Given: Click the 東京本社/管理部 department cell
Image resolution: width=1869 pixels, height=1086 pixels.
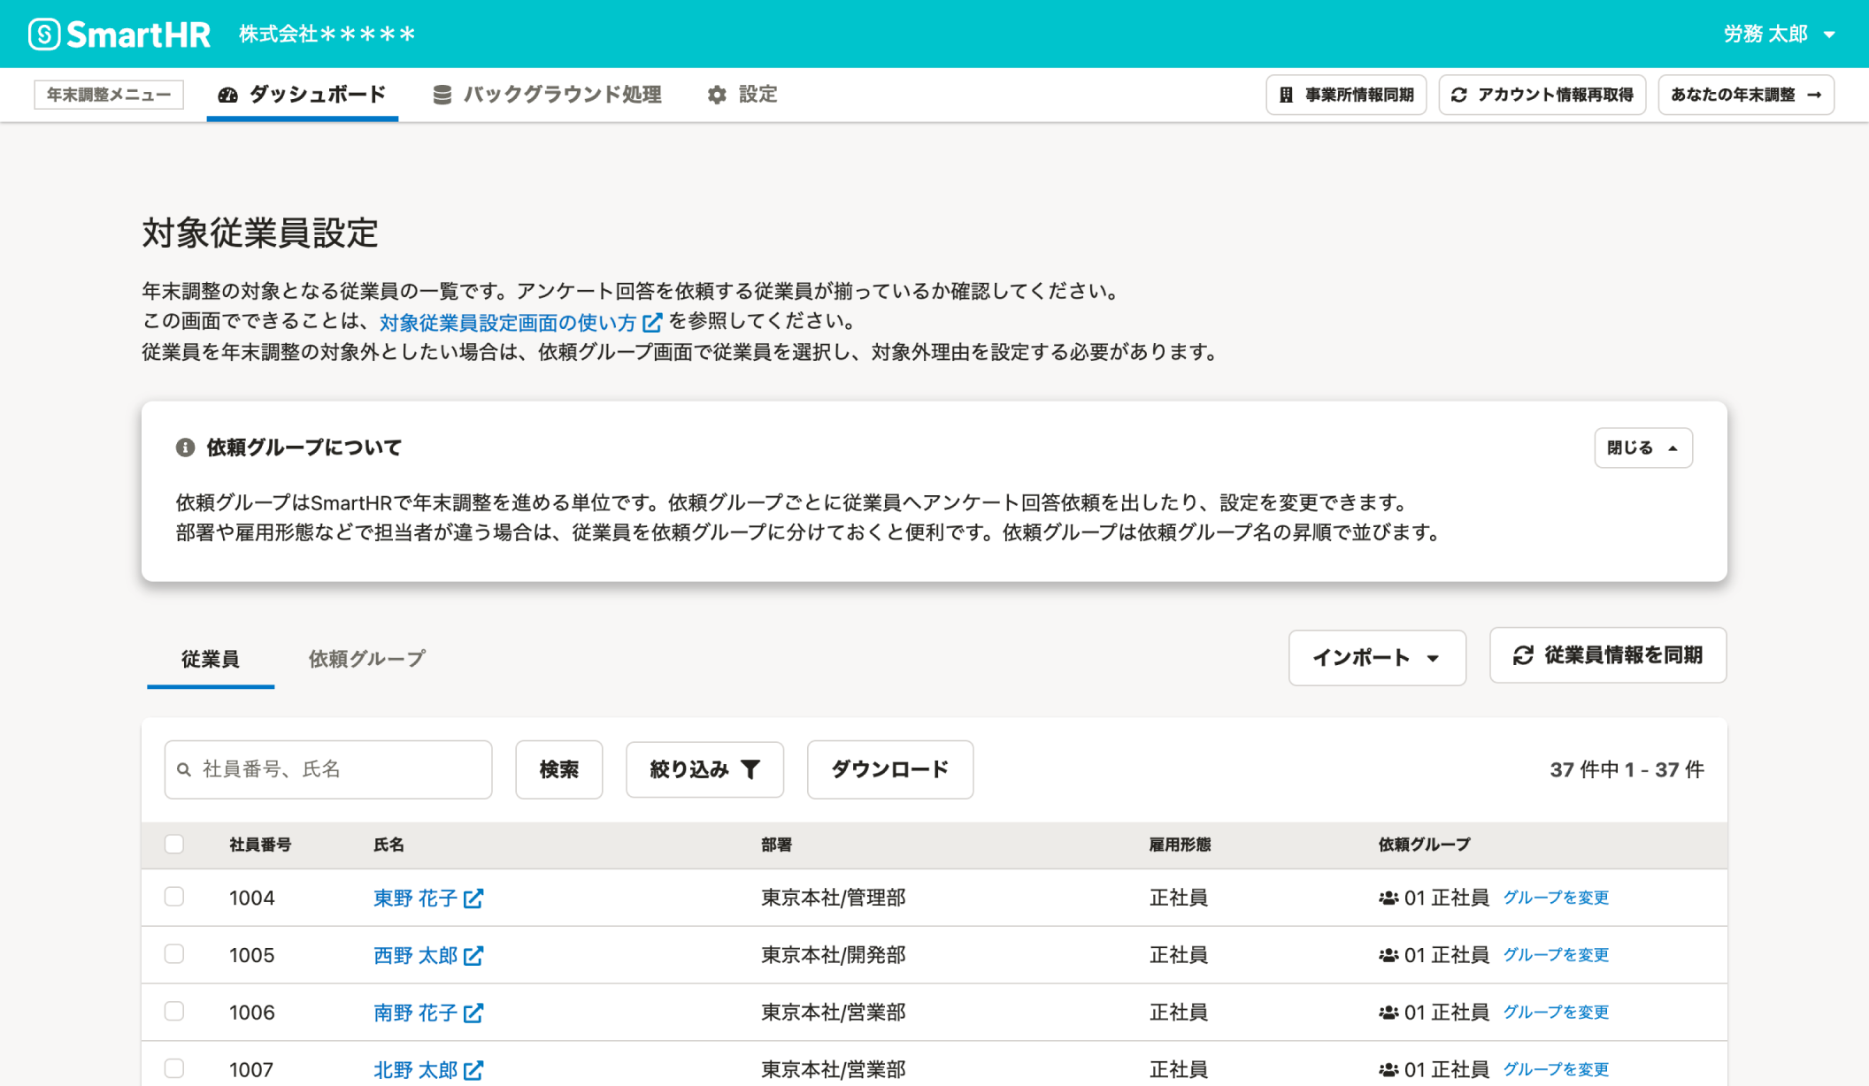Looking at the screenshot, I should tap(834, 898).
